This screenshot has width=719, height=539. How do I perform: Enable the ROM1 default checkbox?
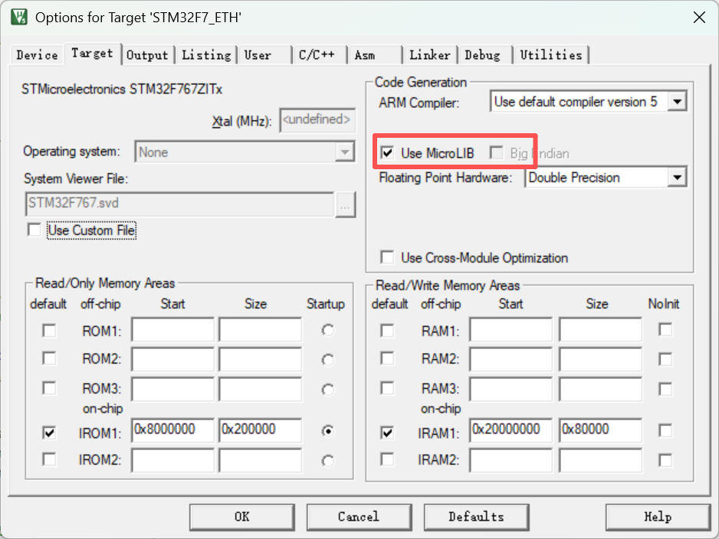click(49, 331)
